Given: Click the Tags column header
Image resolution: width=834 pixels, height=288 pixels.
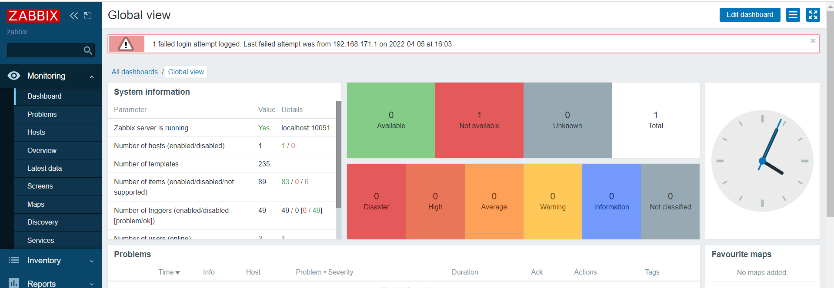Looking at the screenshot, I should point(652,272).
